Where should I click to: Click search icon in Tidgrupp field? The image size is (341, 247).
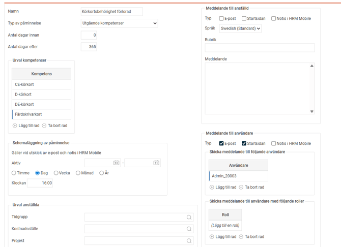click(189, 217)
